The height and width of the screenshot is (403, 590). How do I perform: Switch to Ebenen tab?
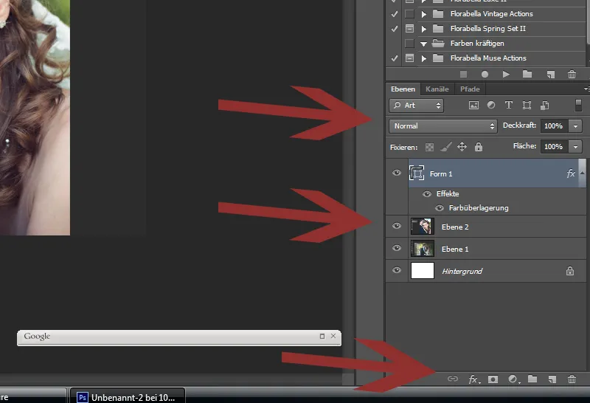(403, 89)
